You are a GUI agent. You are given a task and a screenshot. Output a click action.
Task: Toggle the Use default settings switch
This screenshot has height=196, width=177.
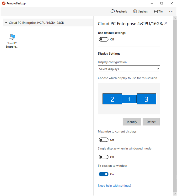[104, 39]
